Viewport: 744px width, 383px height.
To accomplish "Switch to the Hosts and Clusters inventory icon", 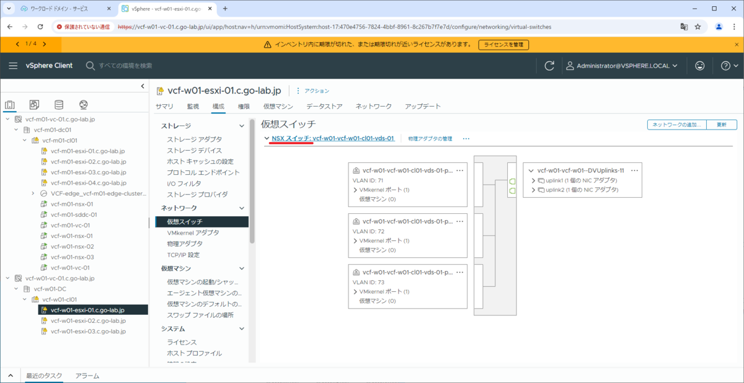I will [10, 105].
